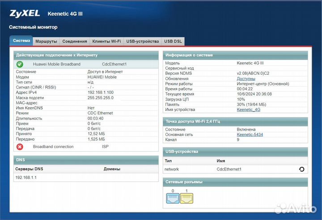Click the Доступны updates link

click(x=246, y=79)
